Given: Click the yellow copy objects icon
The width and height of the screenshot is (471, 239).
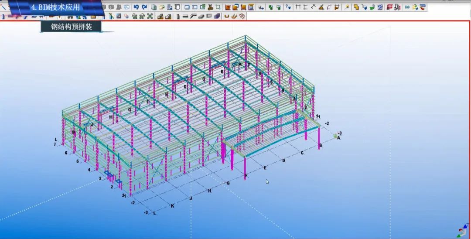Looking at the screenshot, I should tap(356, 7).
